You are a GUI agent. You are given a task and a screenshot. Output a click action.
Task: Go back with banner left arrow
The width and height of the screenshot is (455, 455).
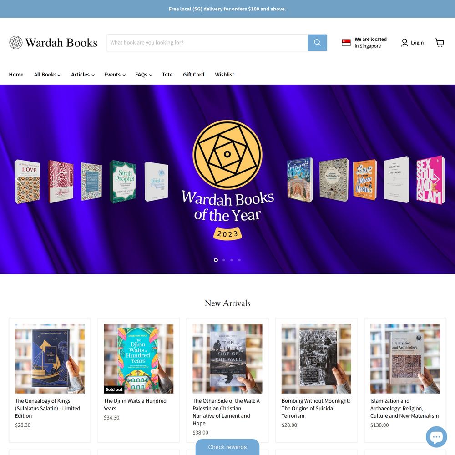[x=18, y=179]
